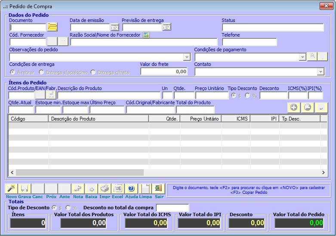Select % radio in Totais Tipo de Desconto
Image resolution: width=336 pixels, height=236 pixels.
pos(68,208)
